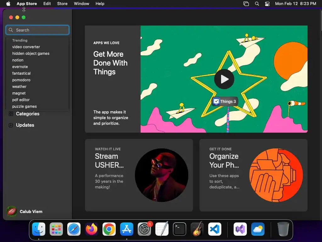Launch Visual Studio Code from the dock
This screenshot has width=322, height=242.
[215, 229]
